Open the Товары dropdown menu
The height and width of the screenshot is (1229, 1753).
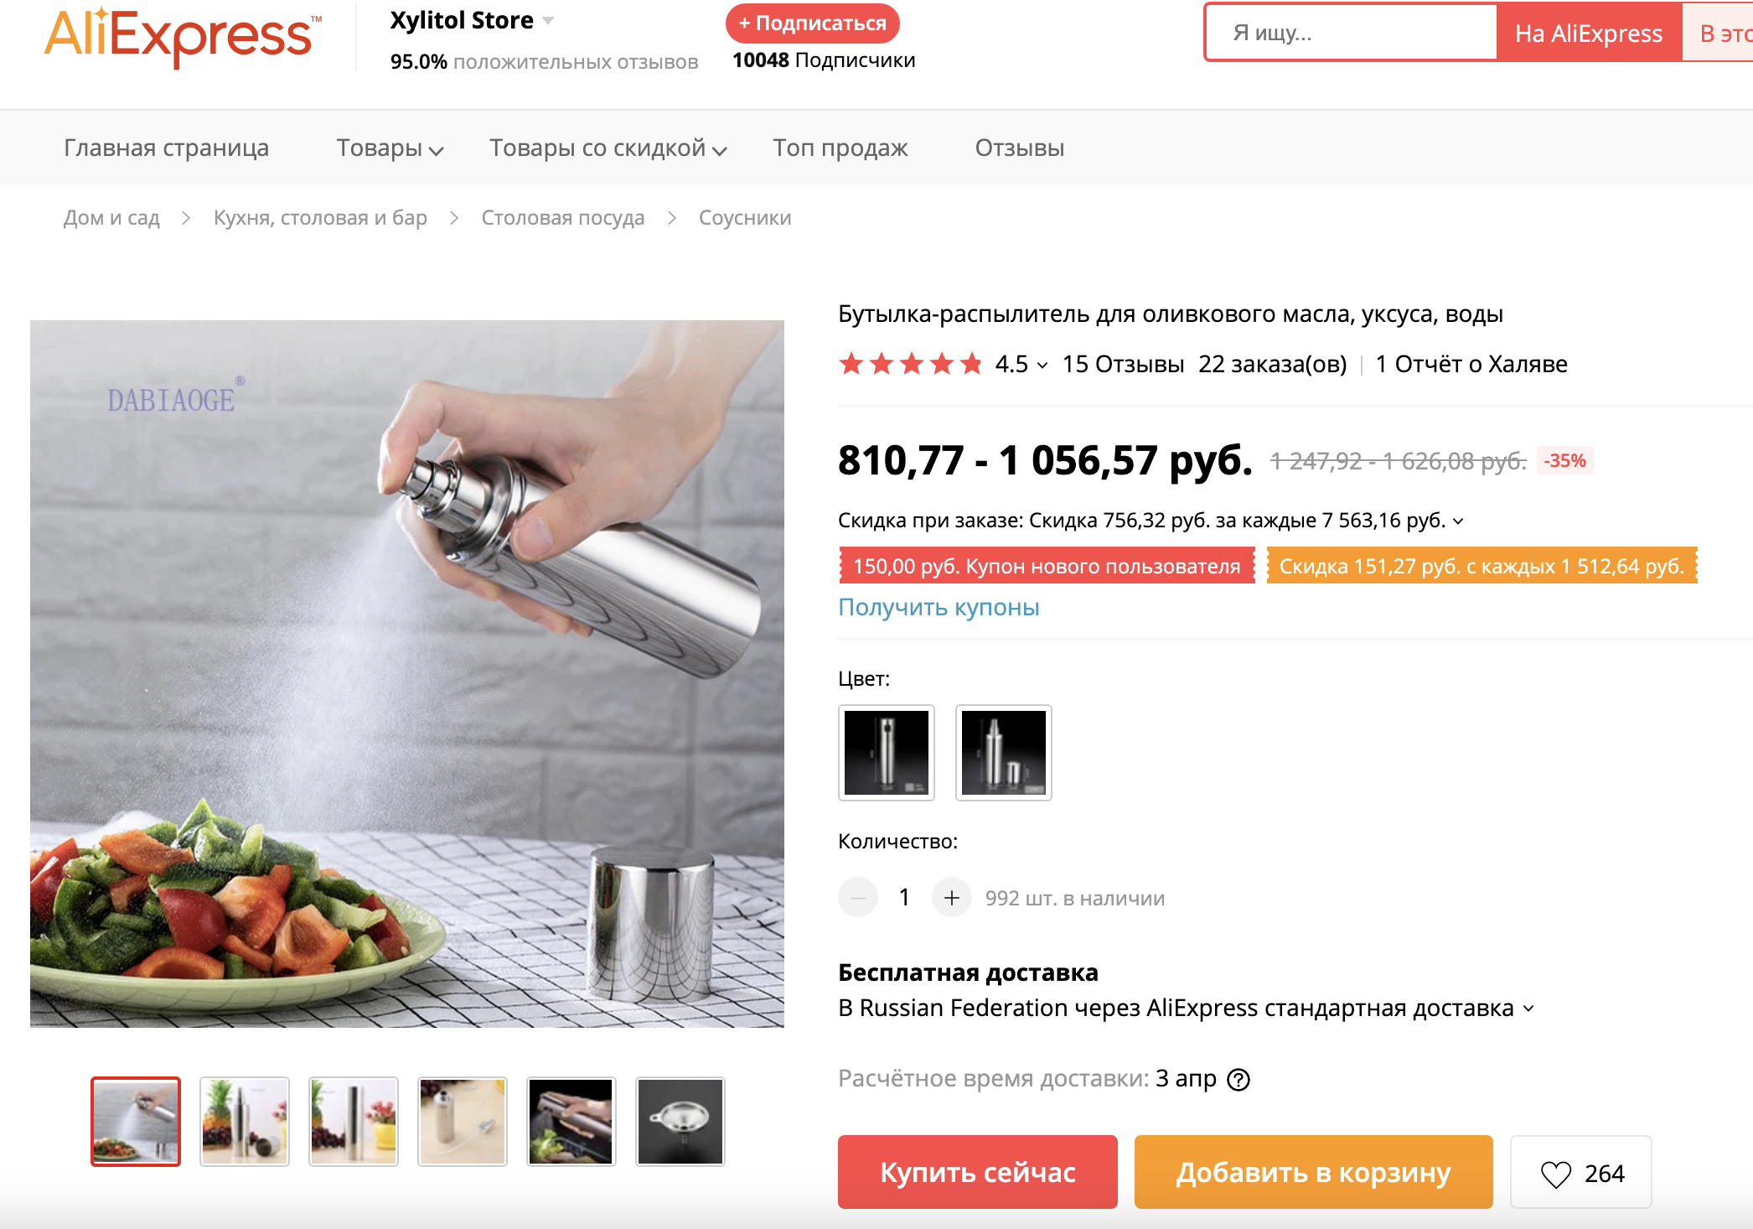(390, 148)
